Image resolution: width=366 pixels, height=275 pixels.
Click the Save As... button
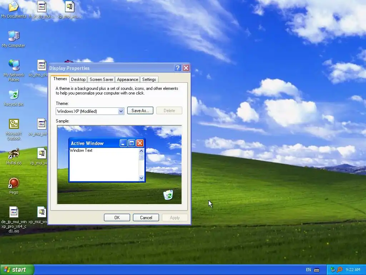[x=140, y=111]
